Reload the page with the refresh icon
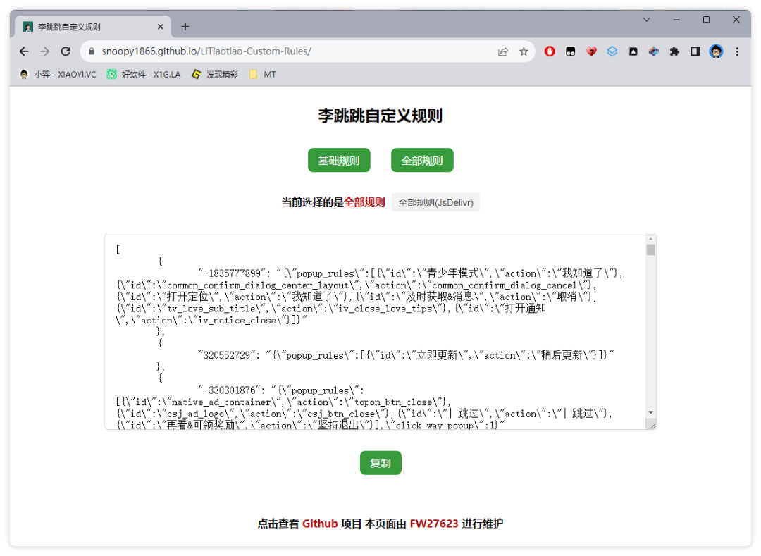 click(66, 51)
